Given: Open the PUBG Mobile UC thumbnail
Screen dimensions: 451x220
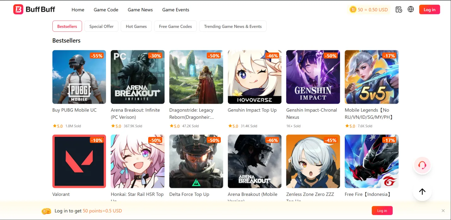Looking at the screenshot, I should pyautogui.click(x=79, y=77).
